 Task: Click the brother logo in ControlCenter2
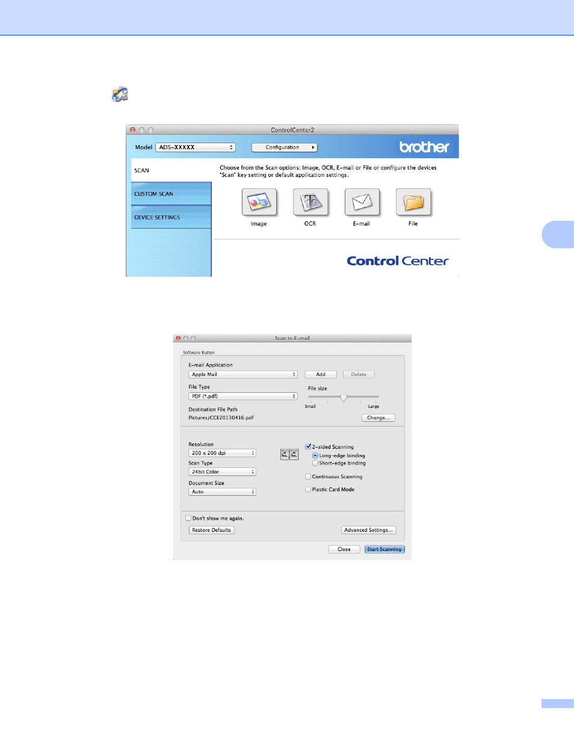pyautogui.click(x=424, y=147)
